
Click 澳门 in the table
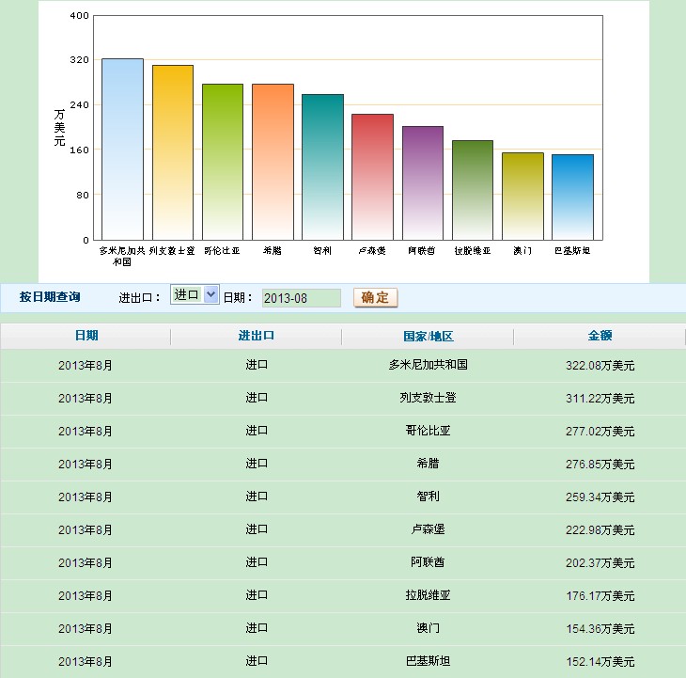(x=428, y=628)
